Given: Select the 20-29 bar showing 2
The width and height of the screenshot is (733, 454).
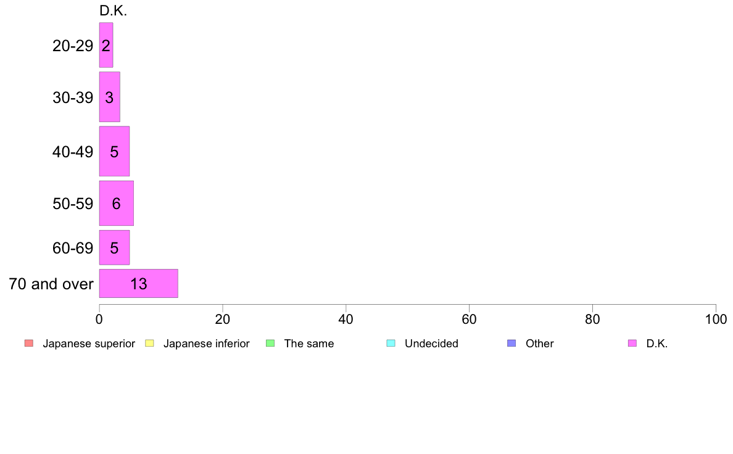Looking at the screenshot, I should click(x=106, y=46).
